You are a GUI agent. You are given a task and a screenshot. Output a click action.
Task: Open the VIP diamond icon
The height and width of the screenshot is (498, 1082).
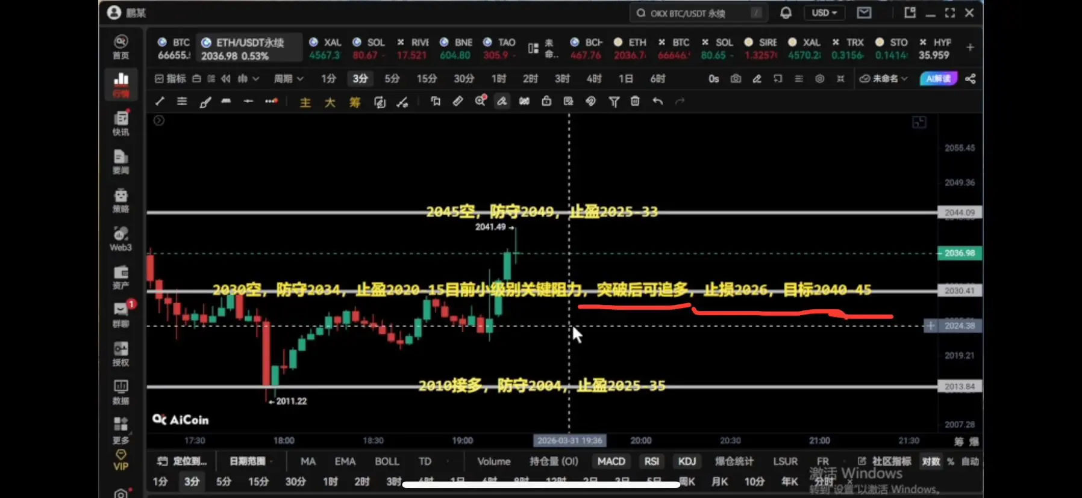coord(120,461)
